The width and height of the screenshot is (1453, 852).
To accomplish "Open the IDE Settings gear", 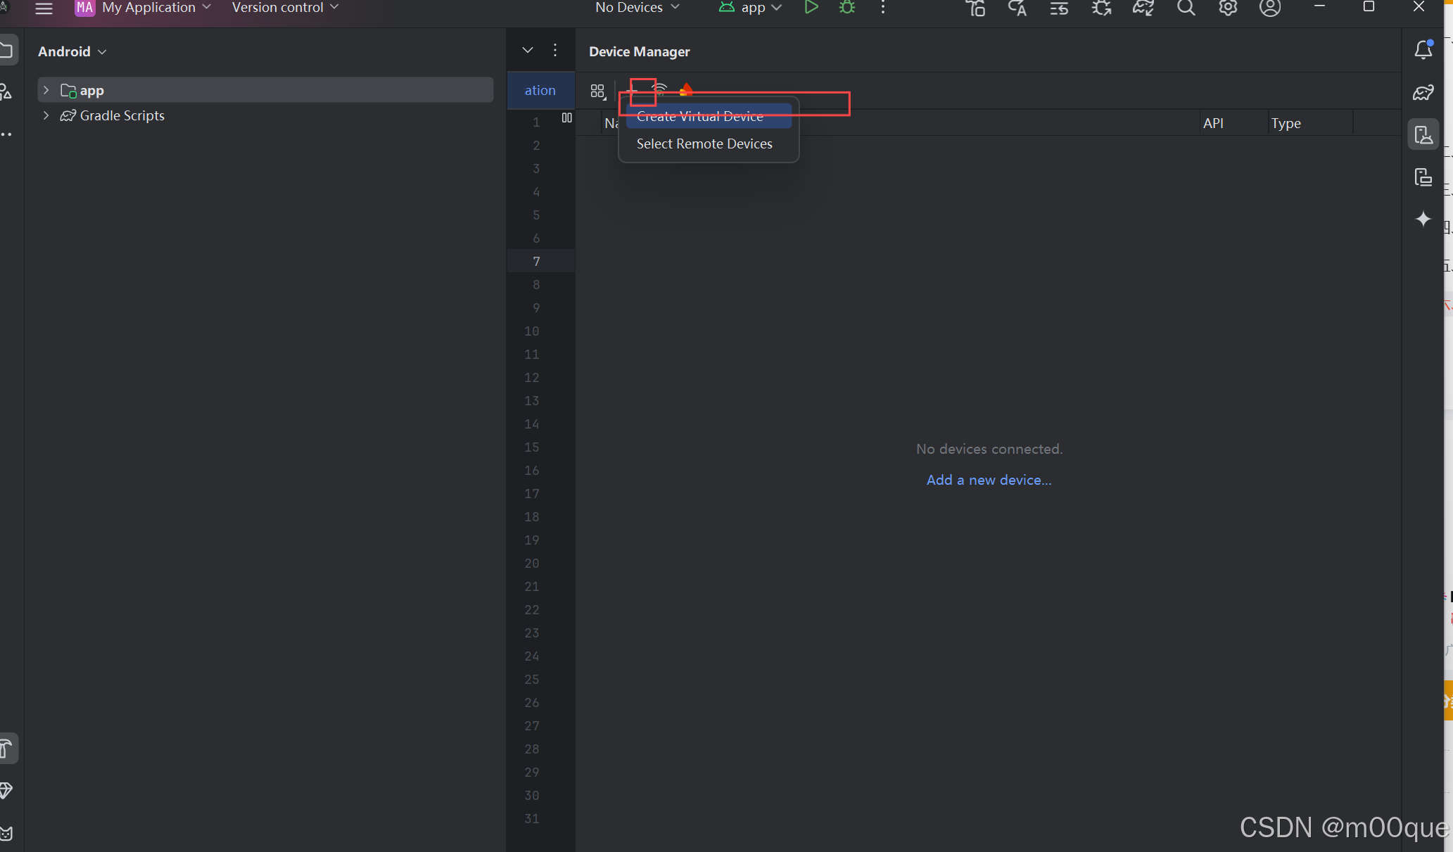I will click(1227, 8).
